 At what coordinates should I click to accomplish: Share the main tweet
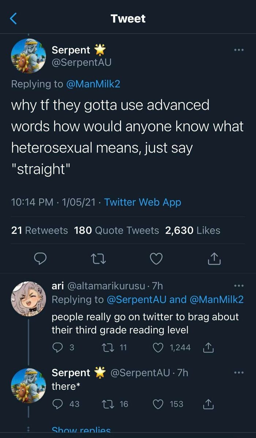click(214, 259)
